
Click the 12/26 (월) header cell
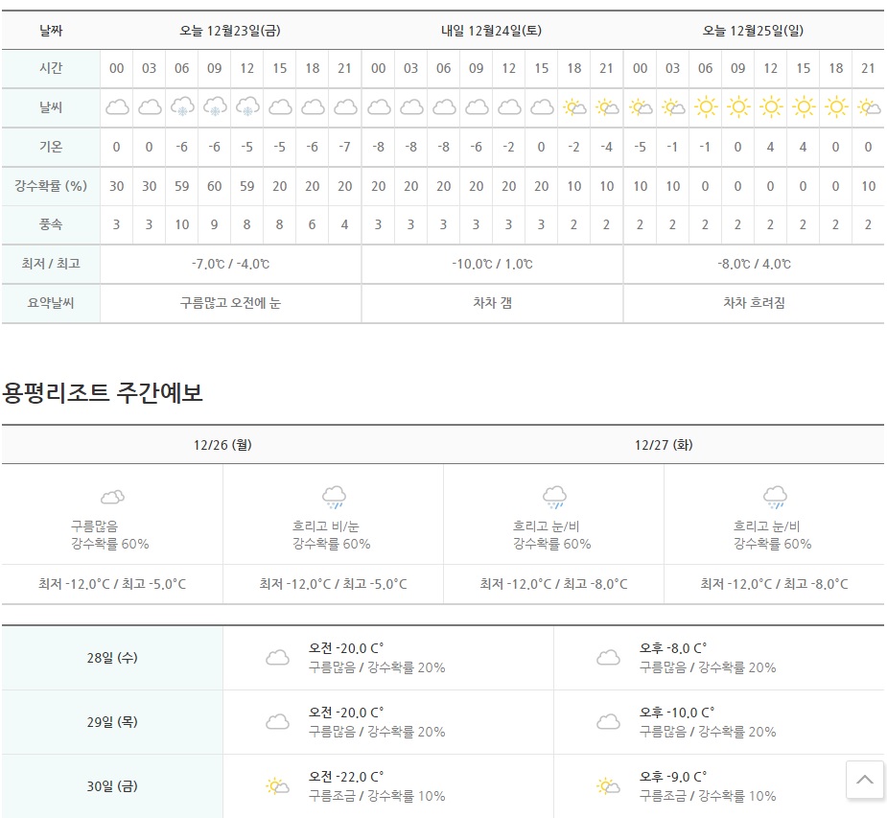coord(222,445)
